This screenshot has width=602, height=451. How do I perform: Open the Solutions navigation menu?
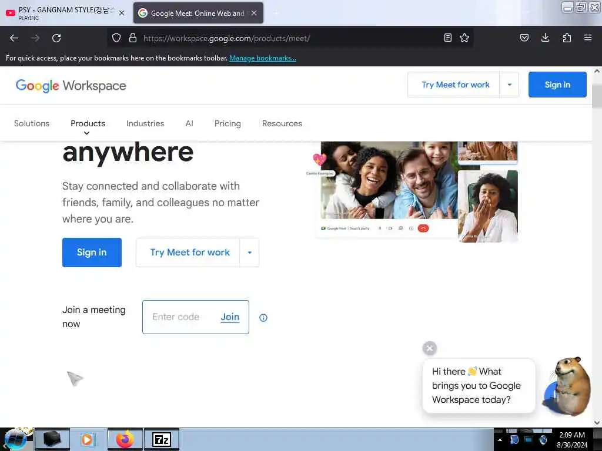[x=32, y=123]
